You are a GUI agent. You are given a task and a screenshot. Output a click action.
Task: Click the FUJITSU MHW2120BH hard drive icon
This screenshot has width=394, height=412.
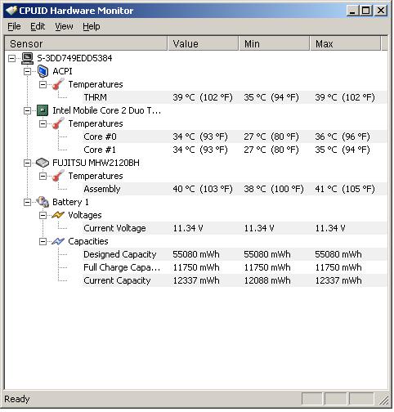coord(43,163)
